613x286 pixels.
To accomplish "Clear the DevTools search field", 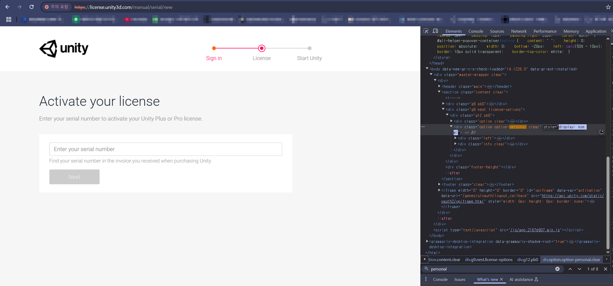I will [x=557, y=269].
